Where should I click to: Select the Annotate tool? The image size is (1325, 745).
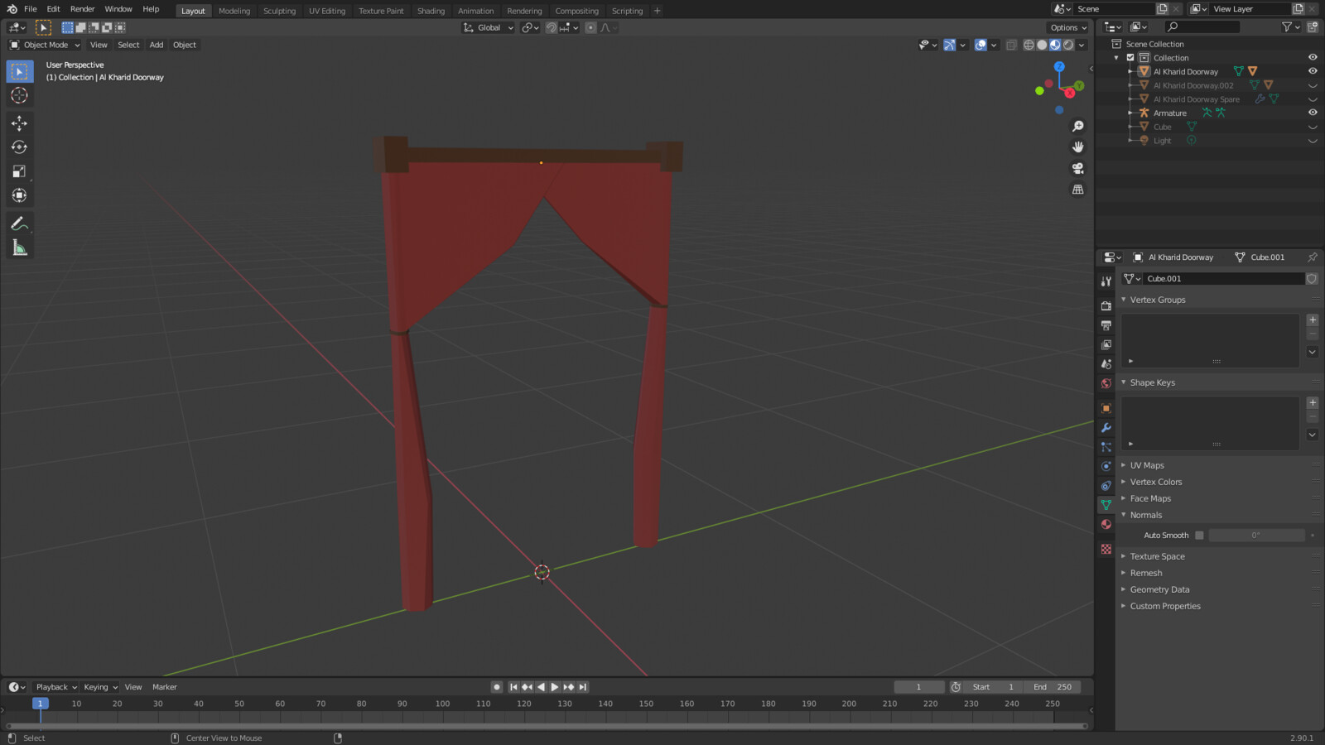(x=20, y=223)
